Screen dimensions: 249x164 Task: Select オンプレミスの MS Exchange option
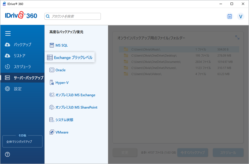(x=75, y=95)
